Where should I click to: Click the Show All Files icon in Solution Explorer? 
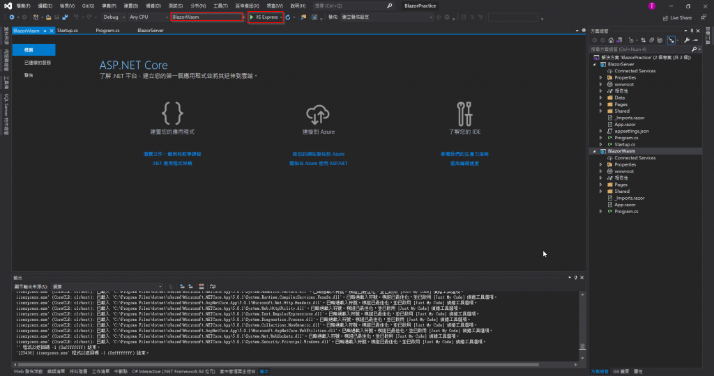click(660, 40)
